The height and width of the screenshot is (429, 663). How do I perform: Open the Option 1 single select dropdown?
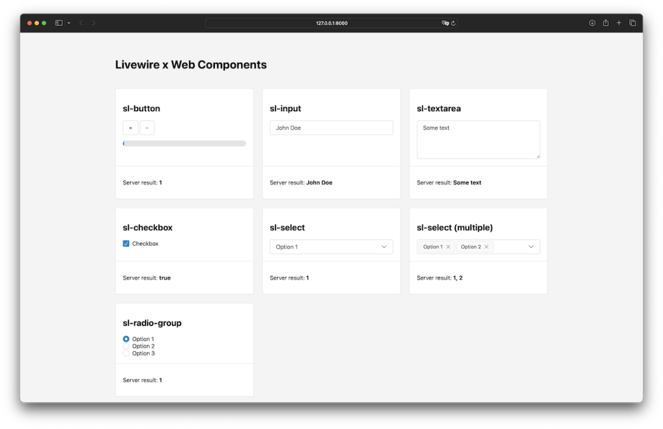(331, 247)
